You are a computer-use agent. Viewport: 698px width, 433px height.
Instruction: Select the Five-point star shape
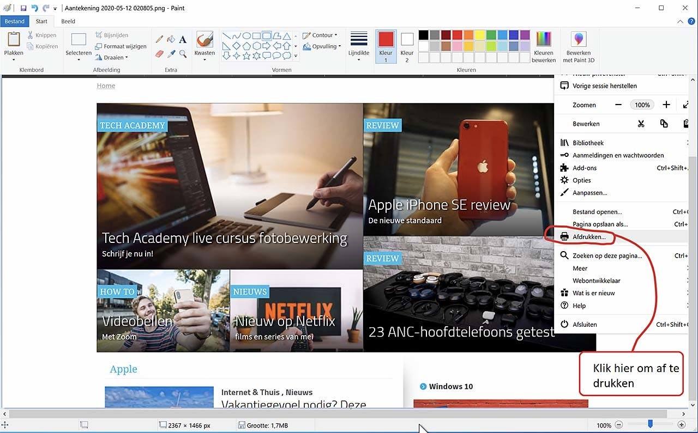[x=246, y=56]
